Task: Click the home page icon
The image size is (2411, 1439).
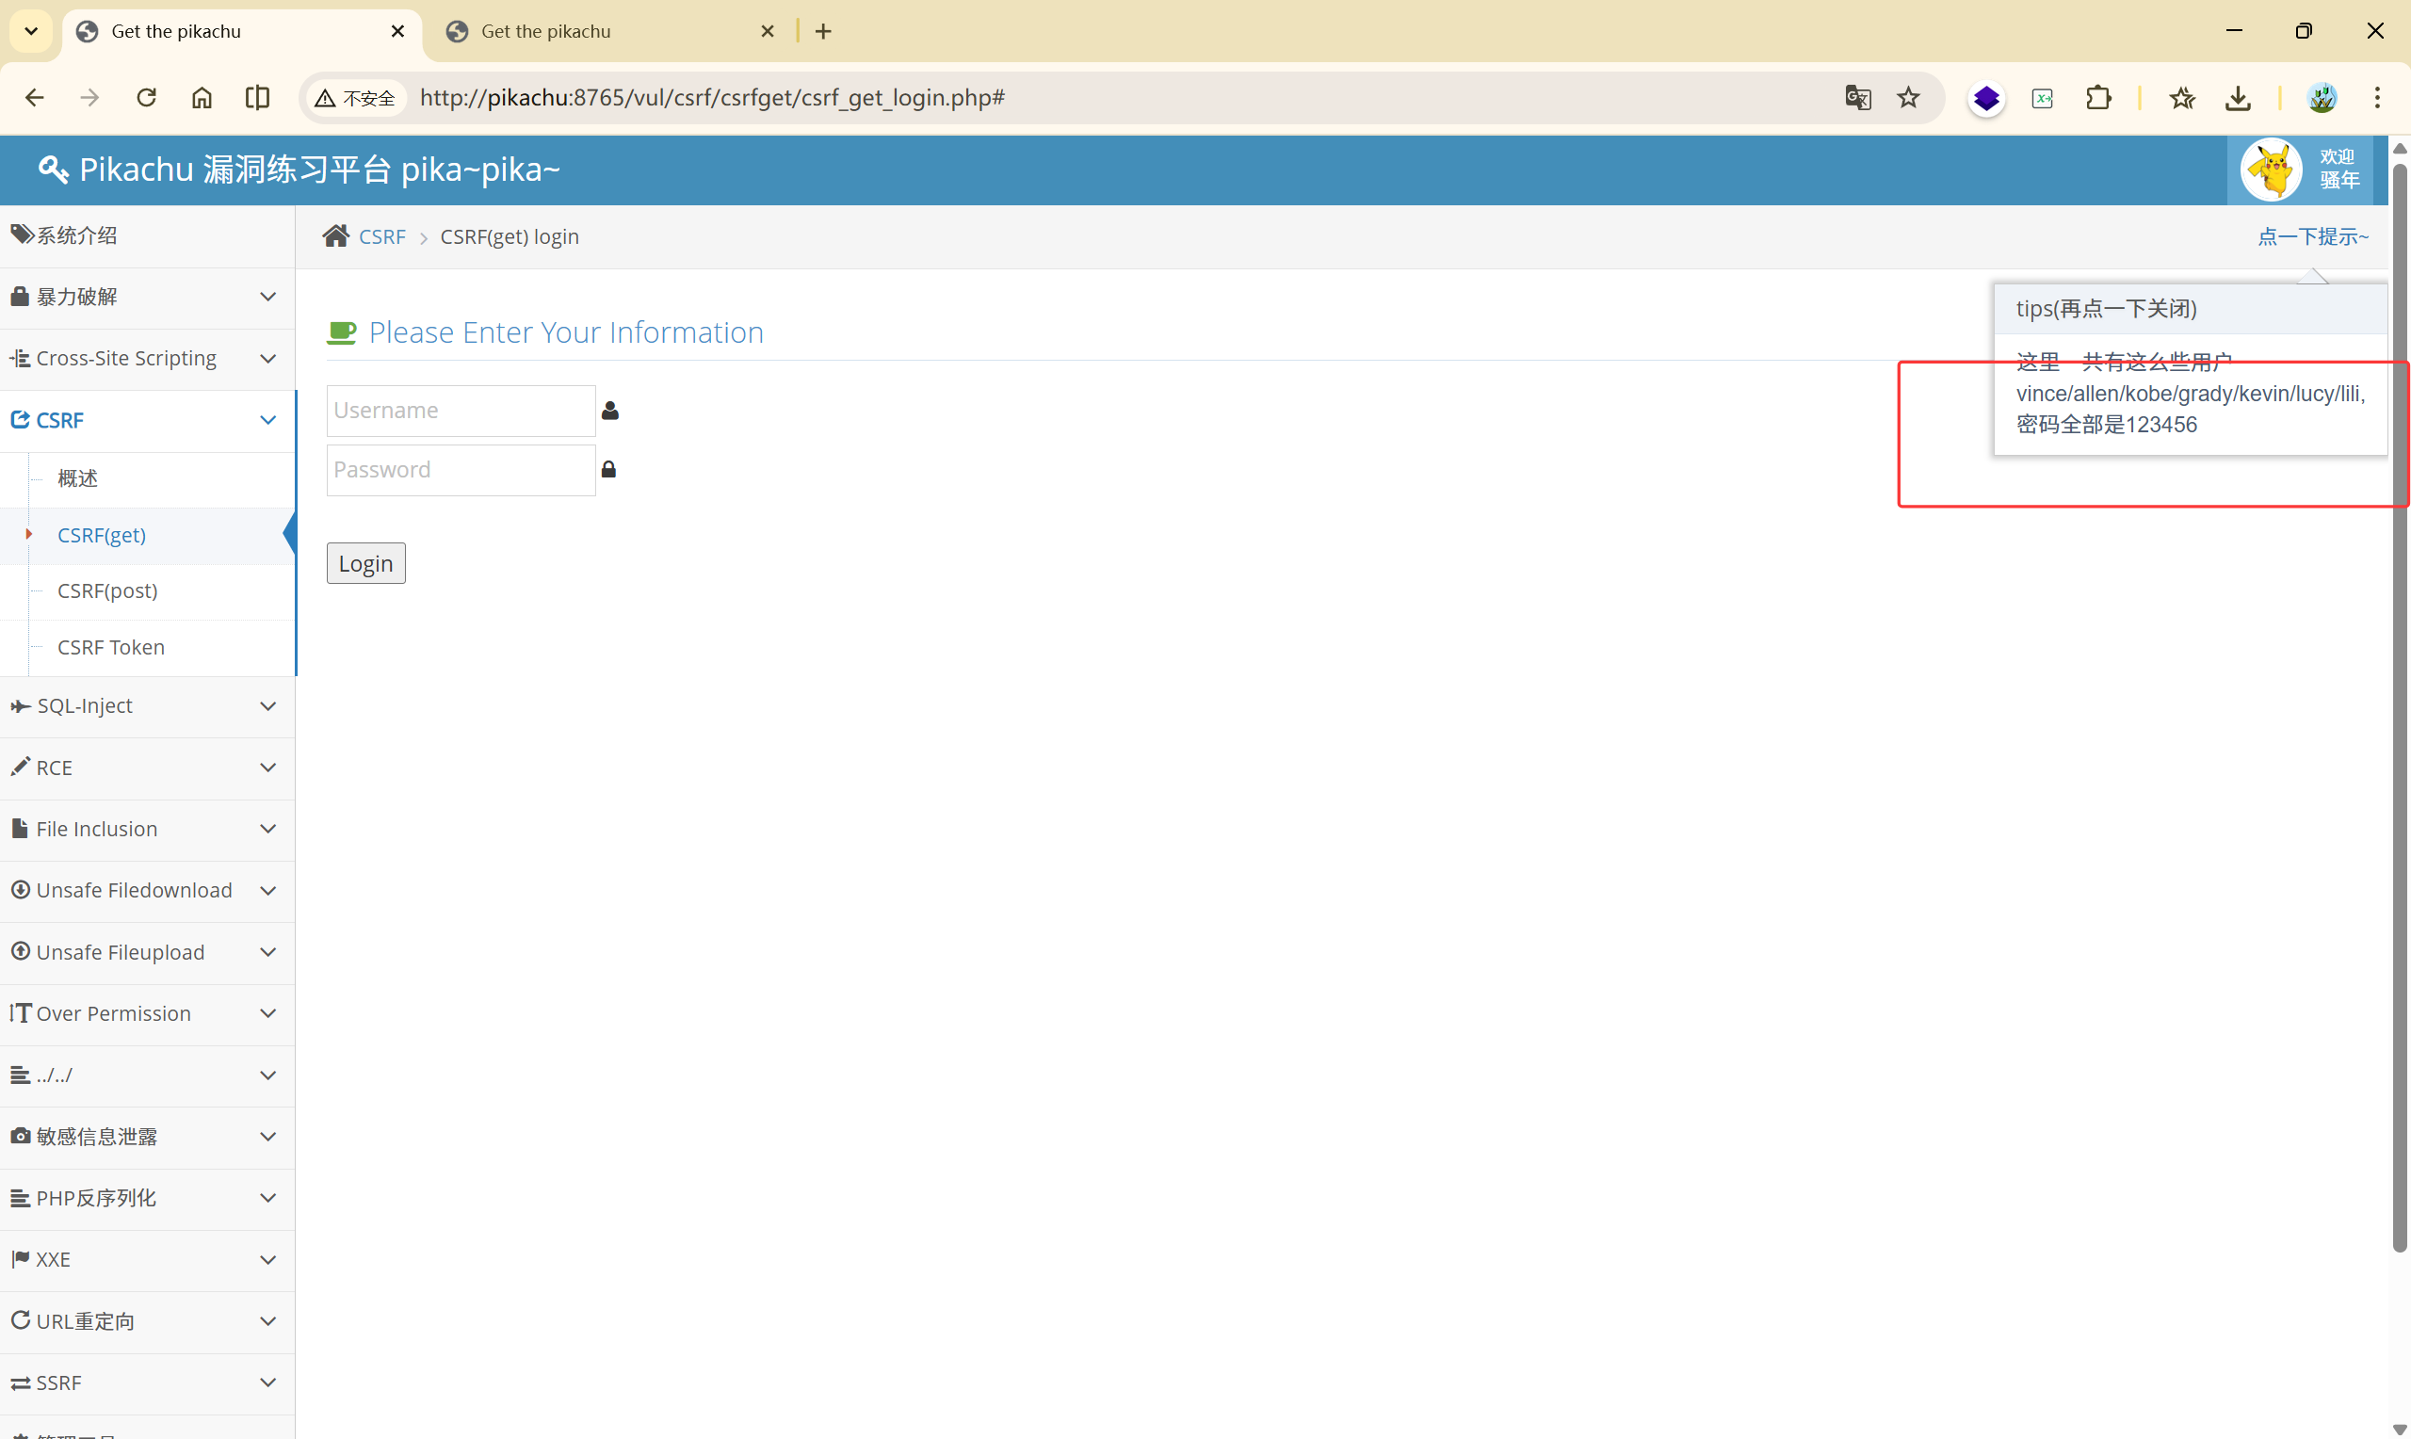Action: click(202, 97)
